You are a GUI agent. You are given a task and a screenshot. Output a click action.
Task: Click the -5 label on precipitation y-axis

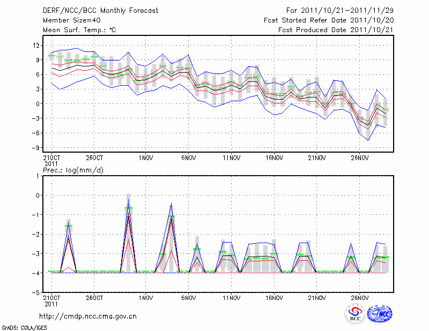point(35,293)
